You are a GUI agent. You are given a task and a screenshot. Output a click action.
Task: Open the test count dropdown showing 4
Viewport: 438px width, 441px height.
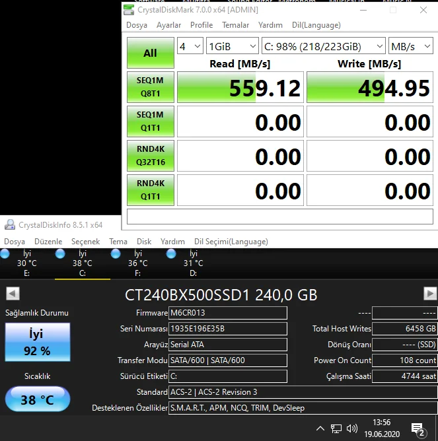(x=190, y=46)
